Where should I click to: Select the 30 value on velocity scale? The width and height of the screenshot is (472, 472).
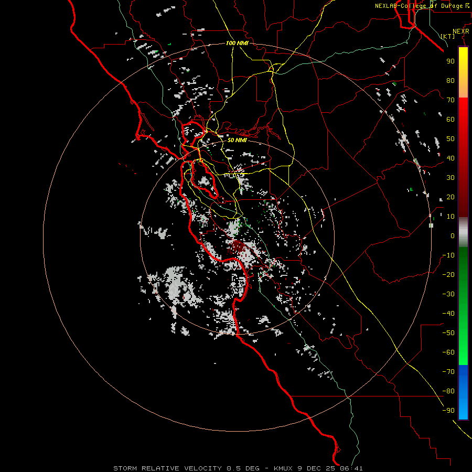[450, 178]
